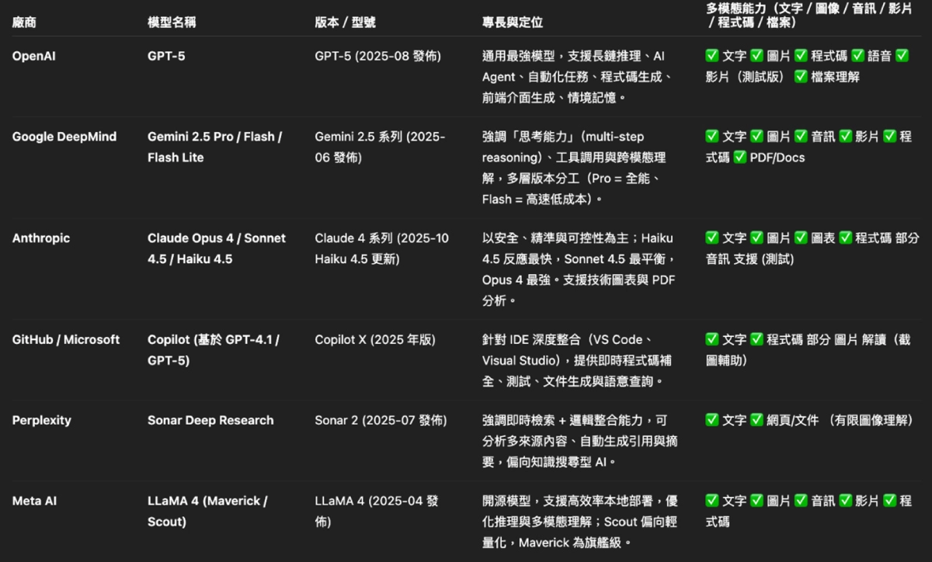Viewport: 932px width, 562px height.
Task: Click the checkmark before 檔案理解 in the OpenAI row
Action: (x=801, y=77)
